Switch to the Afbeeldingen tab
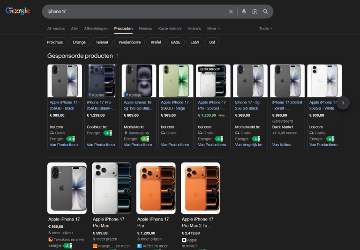 pyautogui.click(x=96, y=29)
